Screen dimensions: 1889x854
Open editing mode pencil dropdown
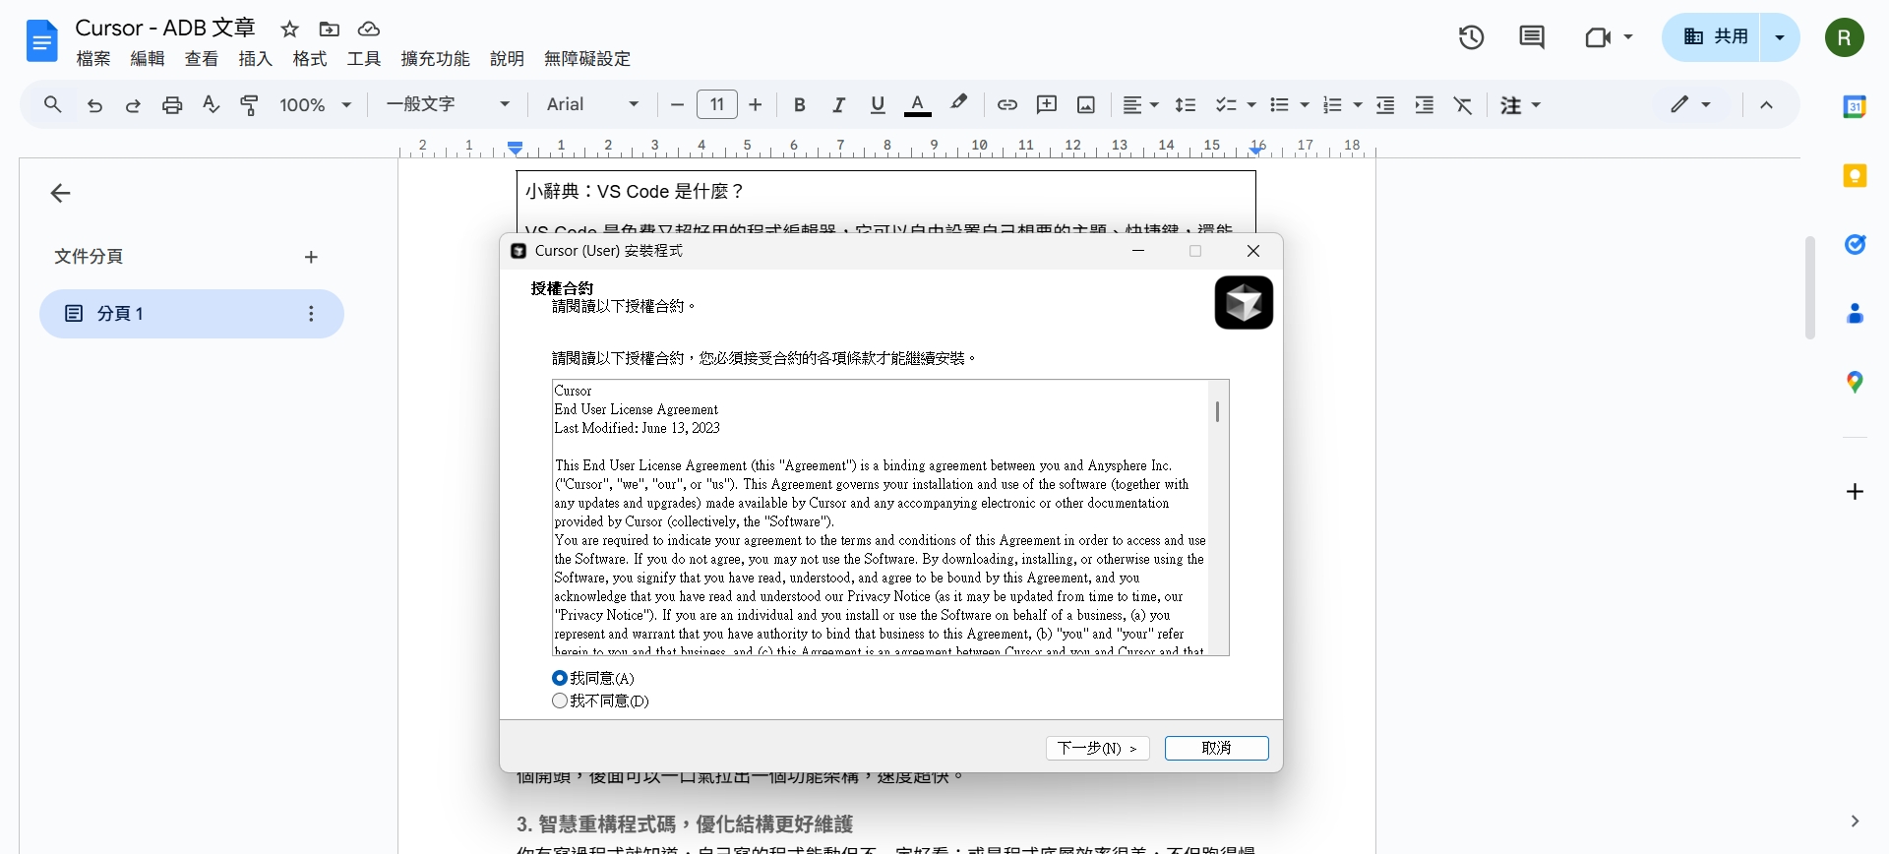pyautogui.click(x=1691, y=104)
